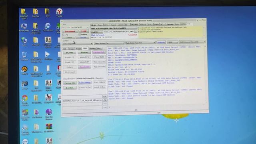Screen dimensions: 256x144
Task: Open the ITEL-A16 Plus model dropdown
Action: (114, 28)
